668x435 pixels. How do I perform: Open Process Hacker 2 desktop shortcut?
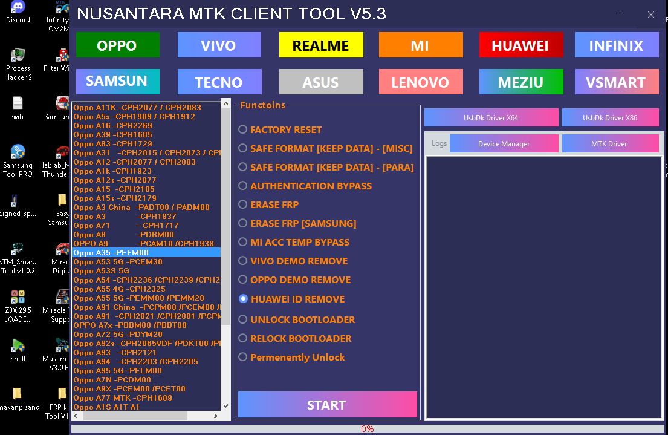[x=18, y=64]
